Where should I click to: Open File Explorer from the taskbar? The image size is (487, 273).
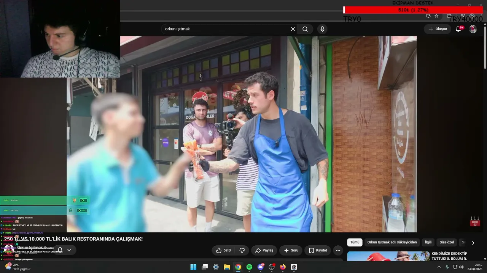[x=227, y=267]
